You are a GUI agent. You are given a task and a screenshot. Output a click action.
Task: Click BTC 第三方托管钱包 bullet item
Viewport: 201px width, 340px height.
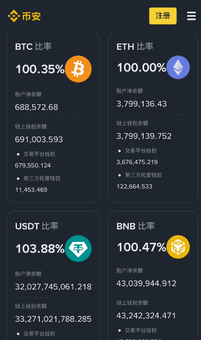[x=38, y=178]
